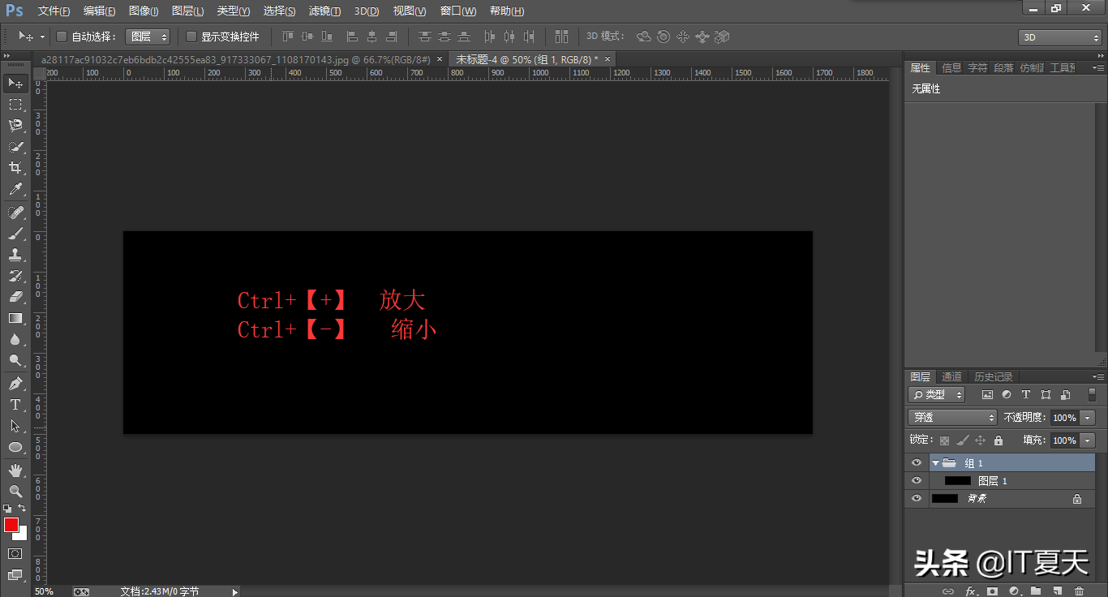1108x597 pixels.
Task: Switch to the 通道 tab
Action: 951,377
